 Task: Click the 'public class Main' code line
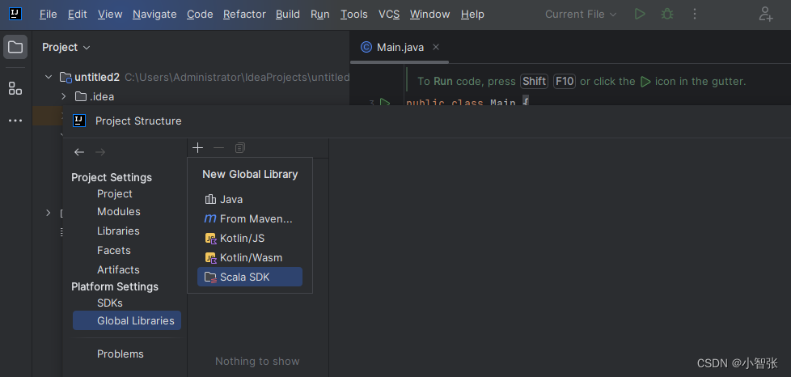pyautogui.click(x=467, y=103)
